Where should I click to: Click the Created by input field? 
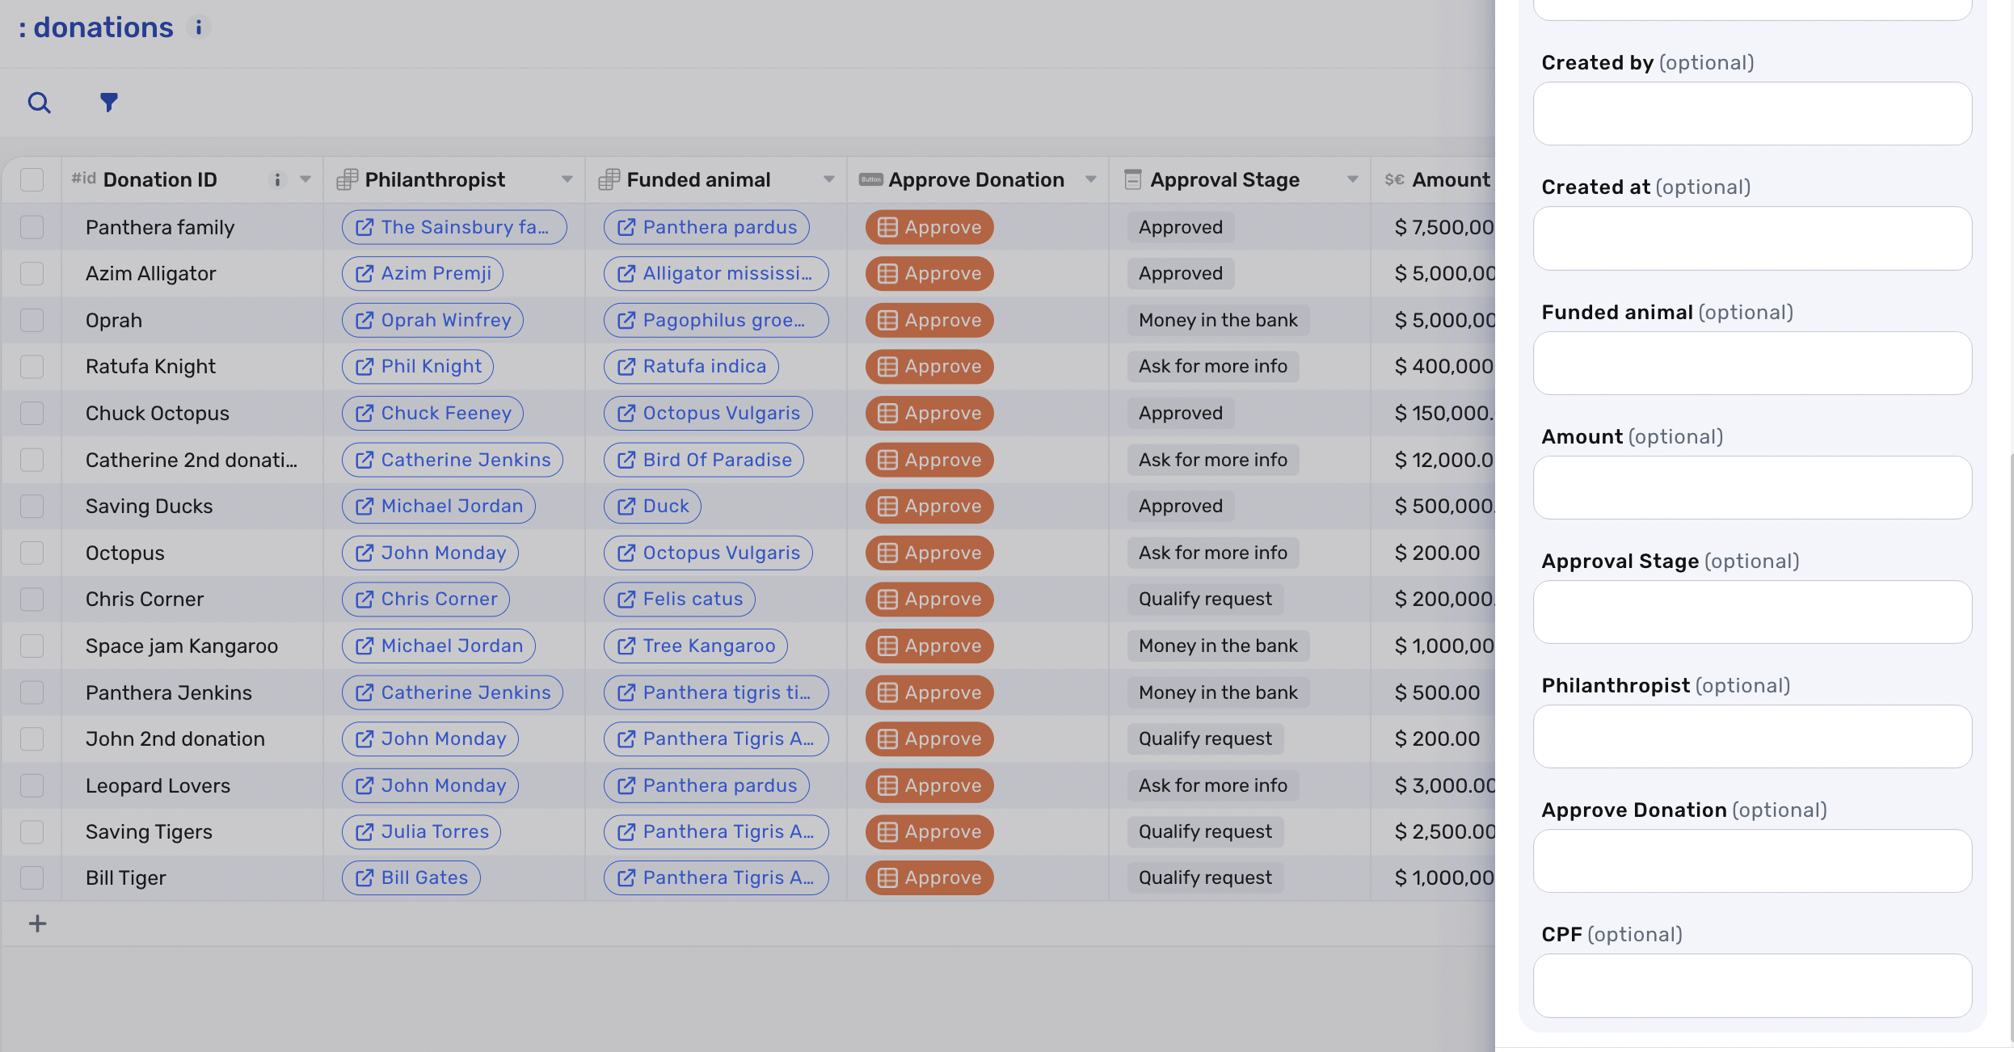tap(1752, 114)
